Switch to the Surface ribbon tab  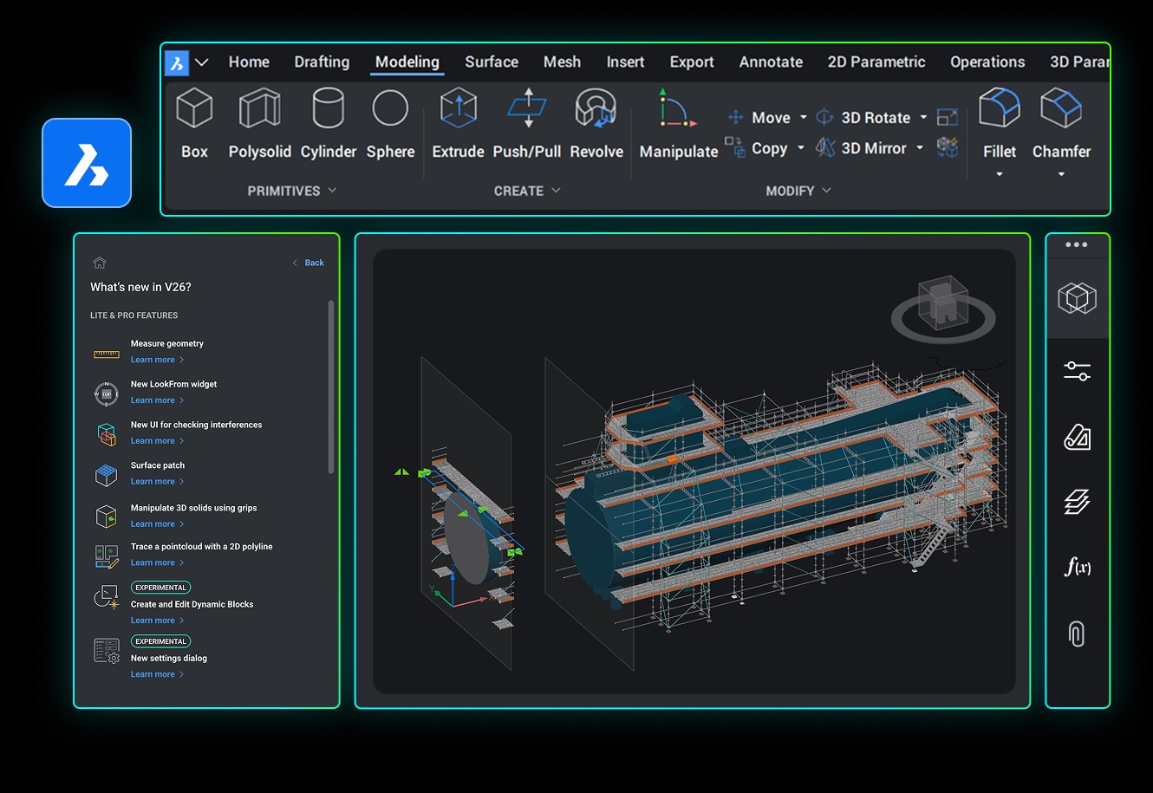[492, 62]
